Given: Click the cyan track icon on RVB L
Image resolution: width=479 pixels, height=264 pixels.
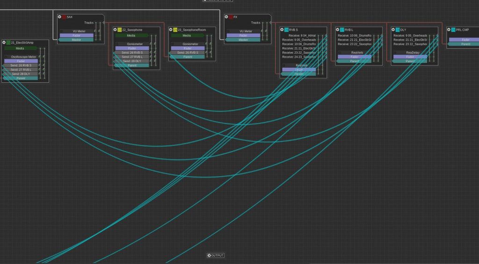Looking at the screenshot, I should click(x=342, y=29).
